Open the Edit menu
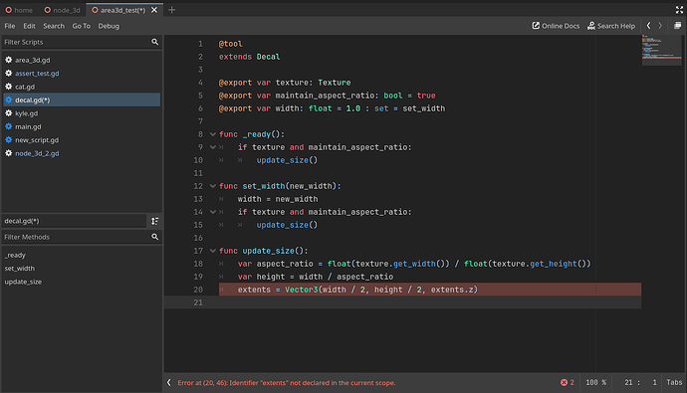This screenshot has height=393, width=687. (x=29, y=26)
